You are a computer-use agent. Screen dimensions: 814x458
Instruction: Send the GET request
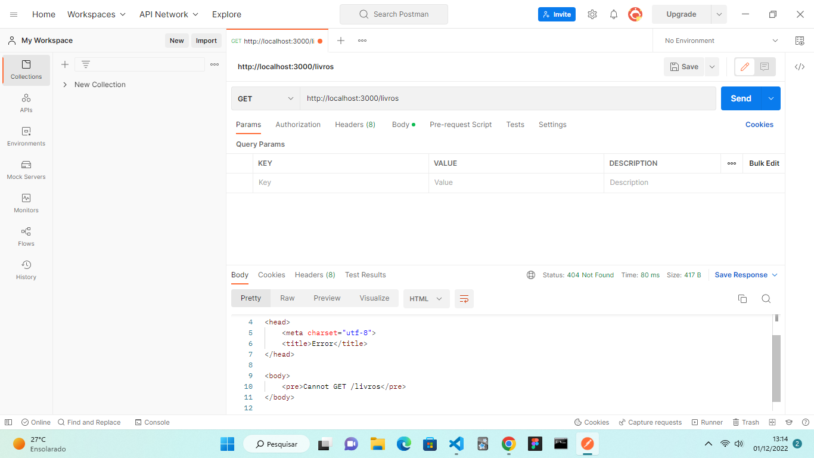tap(741, 98)
